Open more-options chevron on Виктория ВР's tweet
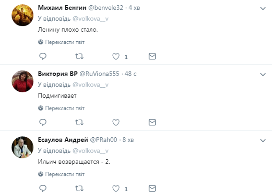This screenshot has height=193, width=272. (263, 74)
